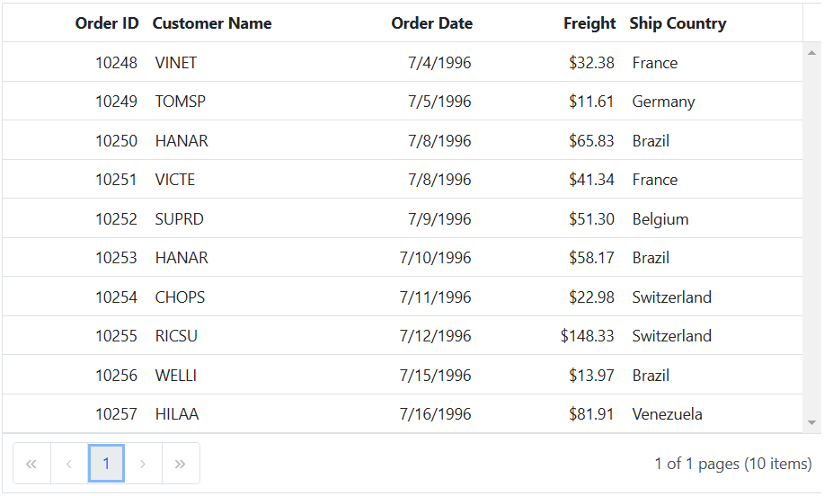
Task: Click the order date 7/9/1996 cell
Action: (x=439, y=219)
